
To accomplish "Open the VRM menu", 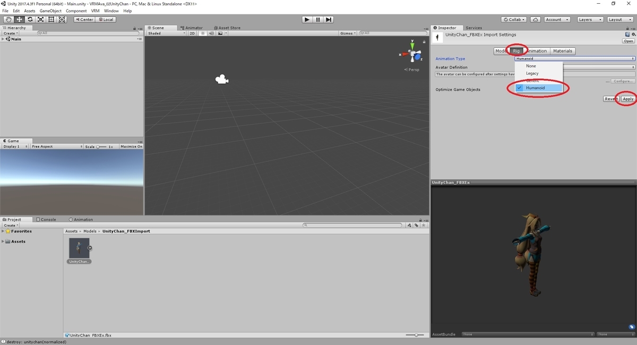I will pyautogui.click(x=95, y=11).
